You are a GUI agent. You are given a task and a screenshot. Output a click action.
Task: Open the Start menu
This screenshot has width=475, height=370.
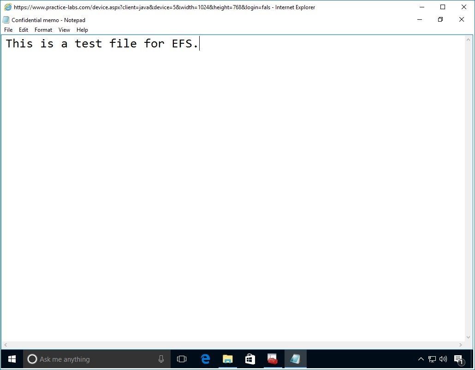coord(11,359)
